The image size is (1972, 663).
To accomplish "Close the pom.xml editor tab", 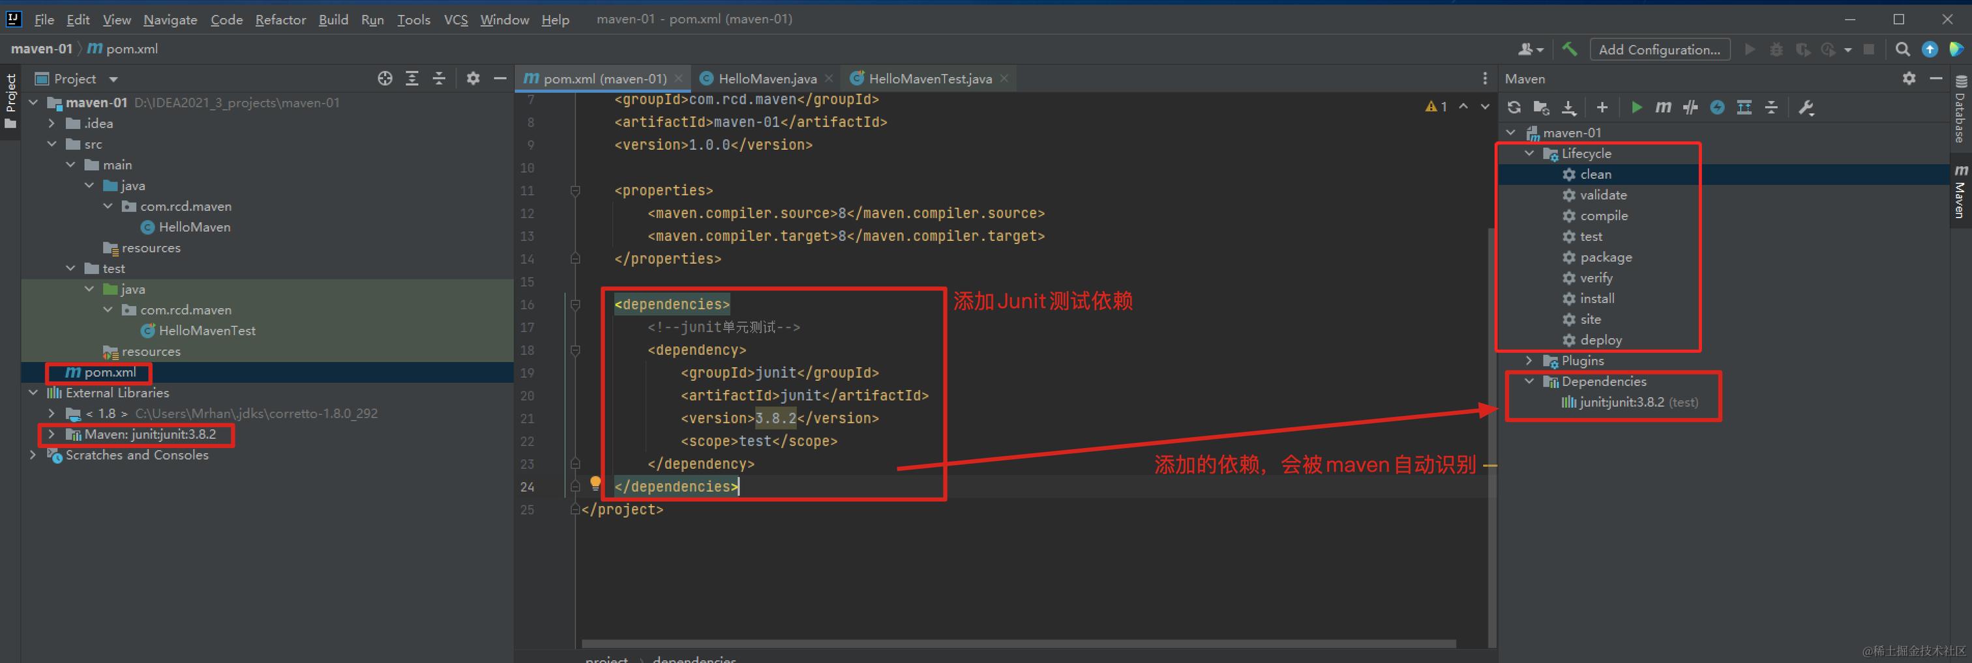I will pyautogui.click(x=679, y=79).
